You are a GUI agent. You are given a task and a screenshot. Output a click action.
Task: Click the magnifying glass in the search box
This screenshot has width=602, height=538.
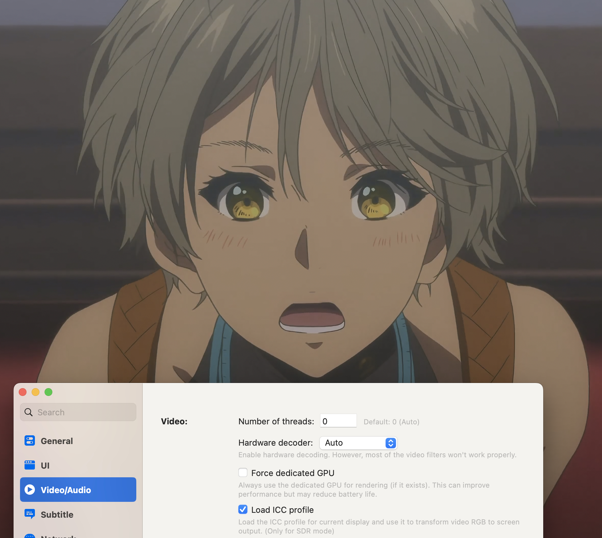click(29, 412)
